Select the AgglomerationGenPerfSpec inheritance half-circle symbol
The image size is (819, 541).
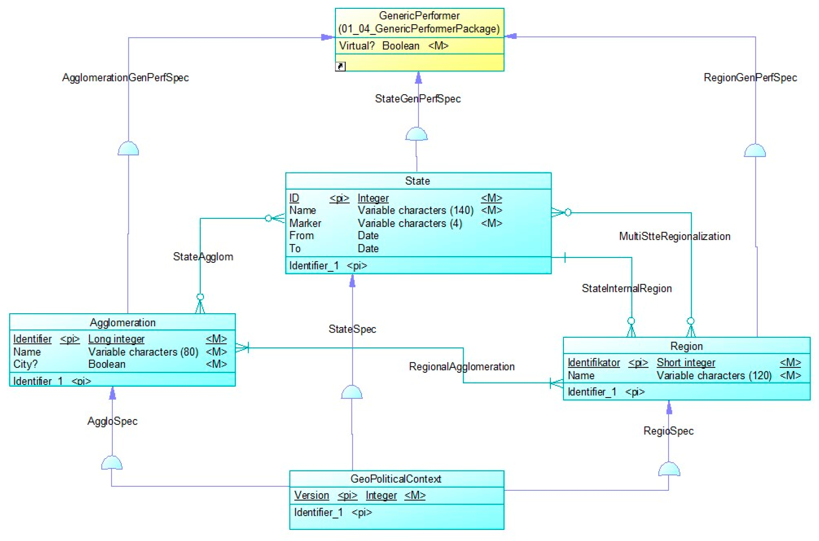point(128,149)
